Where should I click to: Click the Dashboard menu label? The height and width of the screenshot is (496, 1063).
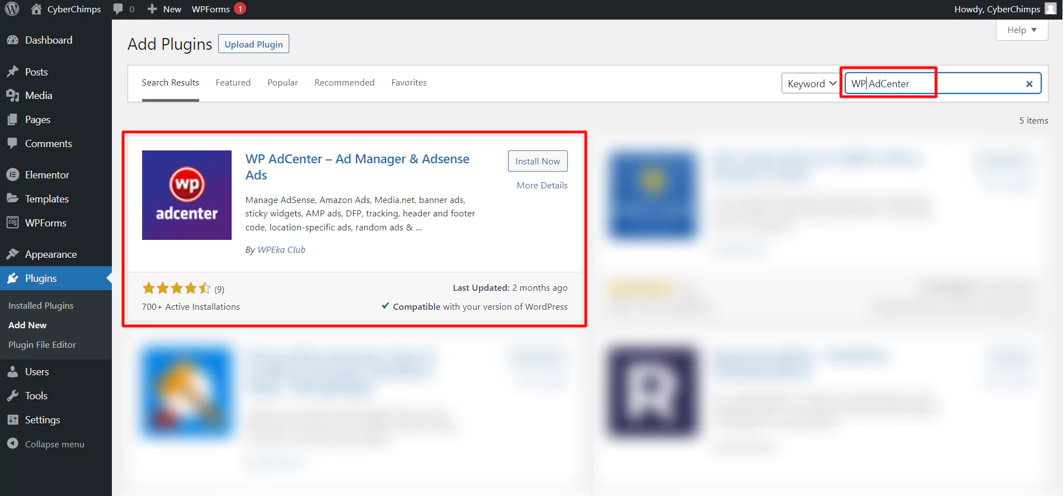49,40
